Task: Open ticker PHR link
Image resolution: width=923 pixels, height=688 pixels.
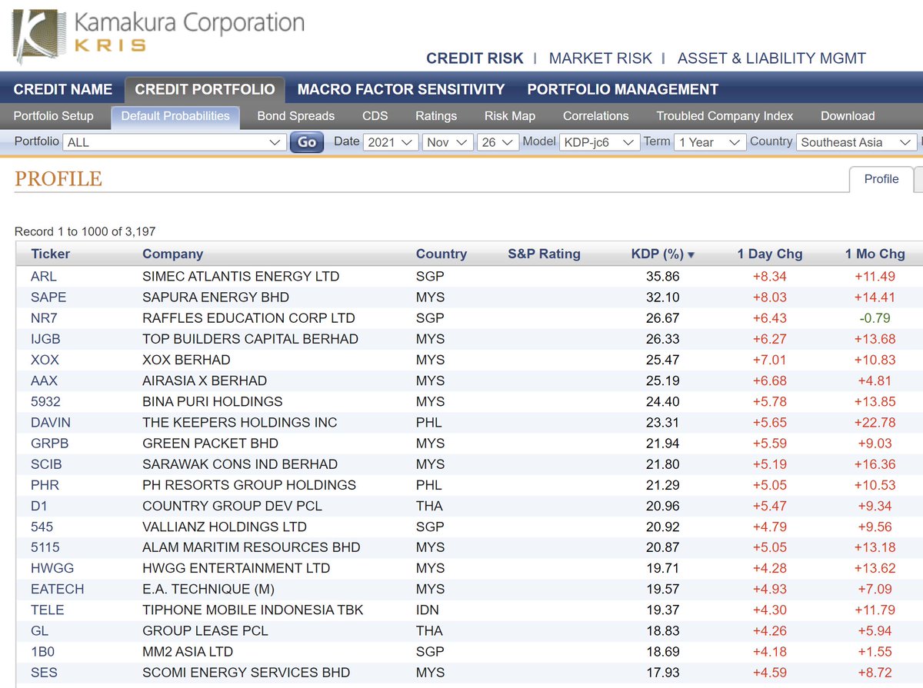Action: (x=45, y=484)
